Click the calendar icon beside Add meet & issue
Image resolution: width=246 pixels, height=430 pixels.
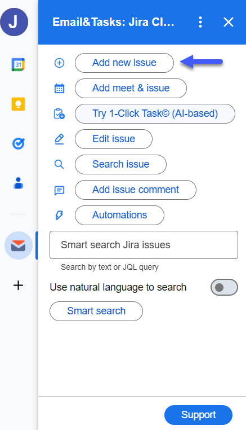(59, 88)
